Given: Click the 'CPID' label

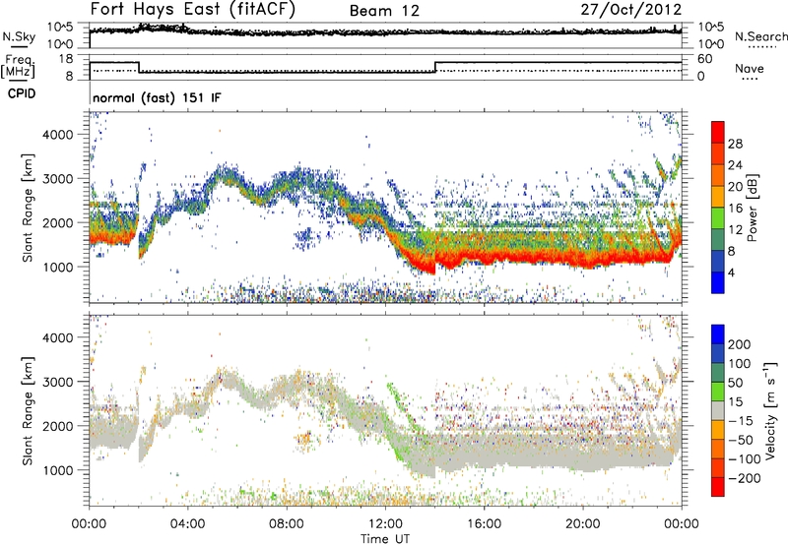Looking at the screenshot, I should click(22, 93).
